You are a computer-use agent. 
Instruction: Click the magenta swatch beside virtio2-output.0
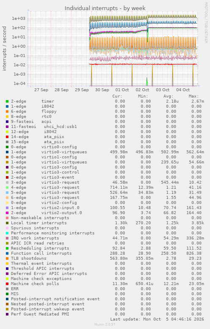[7, 213]
